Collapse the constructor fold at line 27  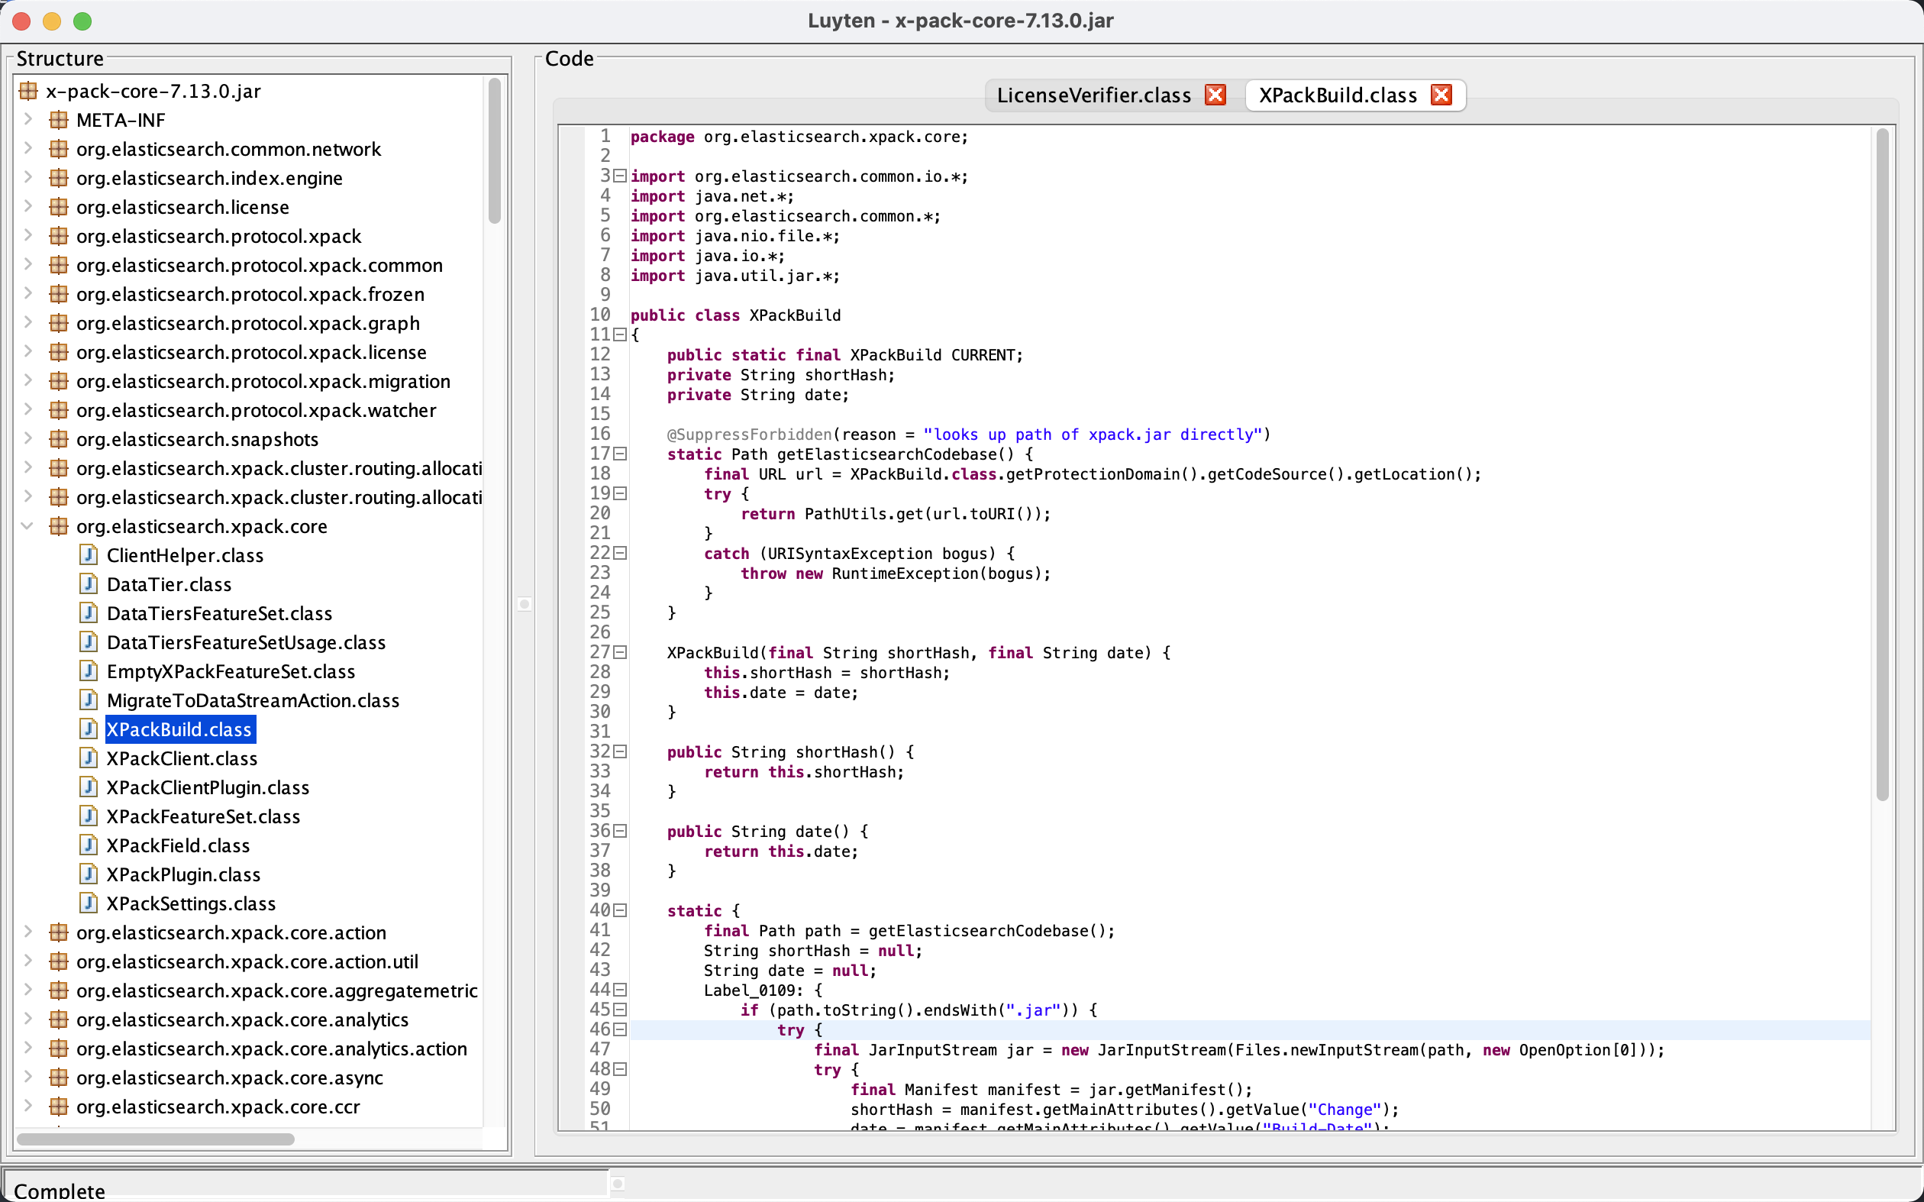(x=620, y=653)
